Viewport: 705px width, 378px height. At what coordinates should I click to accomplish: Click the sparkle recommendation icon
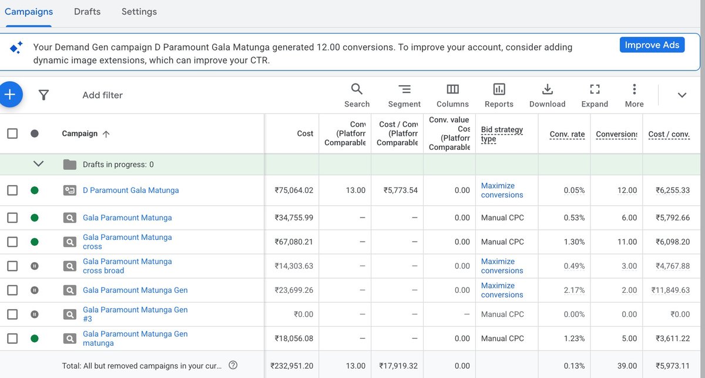tap(16, 48)
